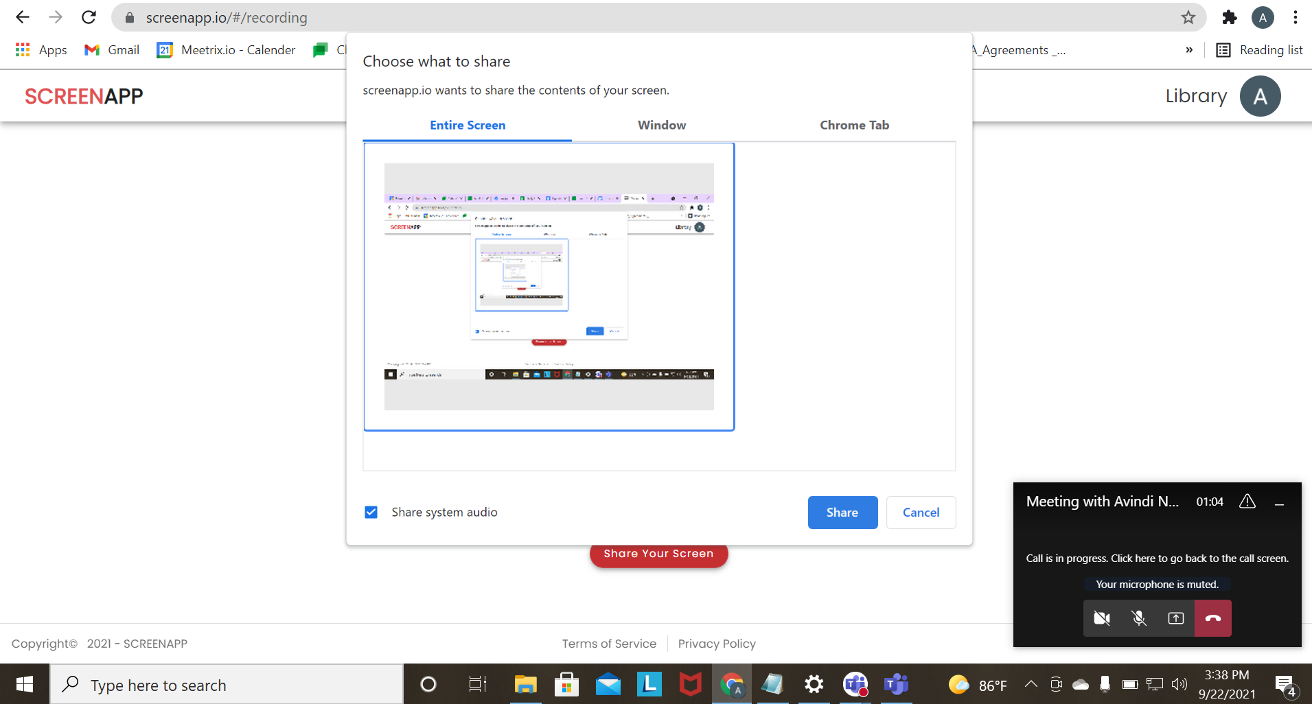Image resolution: width=1312 pixels, height=704 pixels.
Task: Show hidden system tray icons
Action: [x=1031, y=684]
